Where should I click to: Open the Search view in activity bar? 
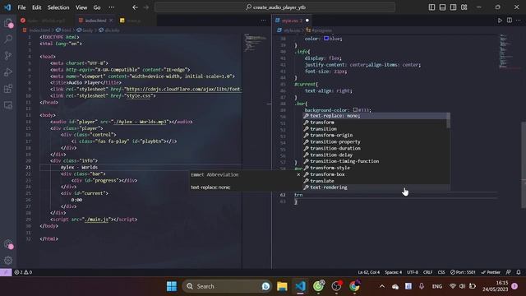pyautogui.click(x=8, y=39)
